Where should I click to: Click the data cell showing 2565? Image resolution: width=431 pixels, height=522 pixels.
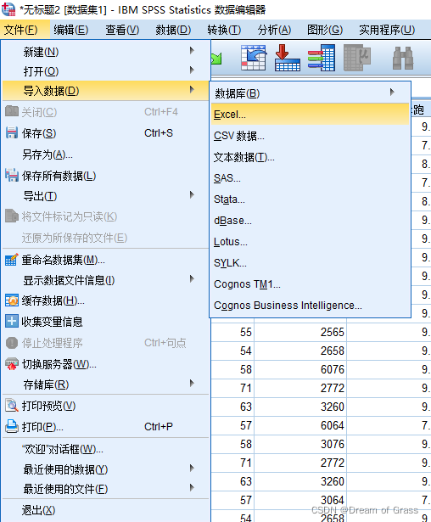pos(300,332)
